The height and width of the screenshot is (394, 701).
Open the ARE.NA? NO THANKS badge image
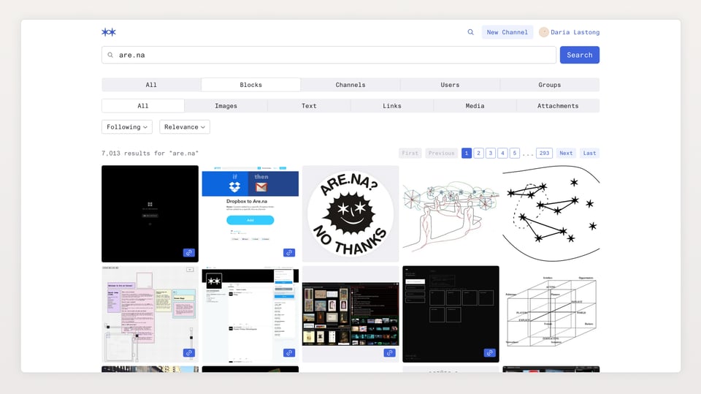350,213
